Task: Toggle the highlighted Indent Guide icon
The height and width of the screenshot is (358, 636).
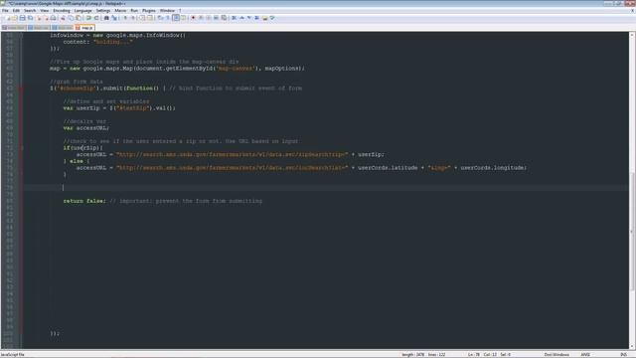Action: pos(176,18)
